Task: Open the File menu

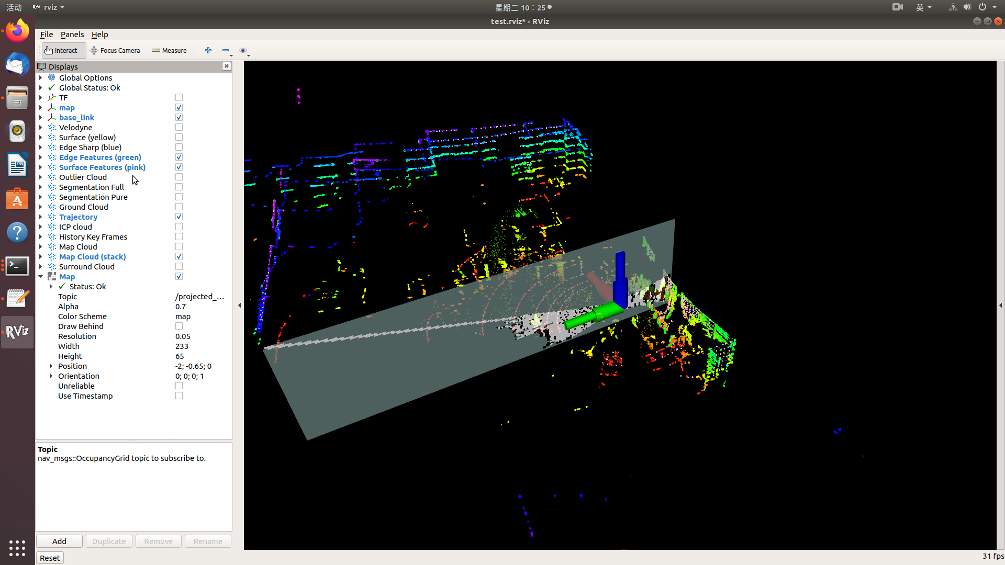Action: tap(47, 35)
